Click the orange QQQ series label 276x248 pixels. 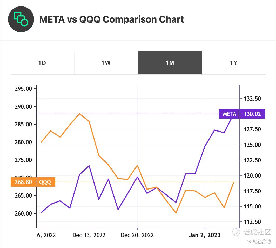45,182
